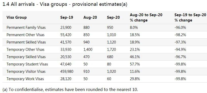Click the Temporary Other Visas row label
207x93 pixels.
(25, 50)
